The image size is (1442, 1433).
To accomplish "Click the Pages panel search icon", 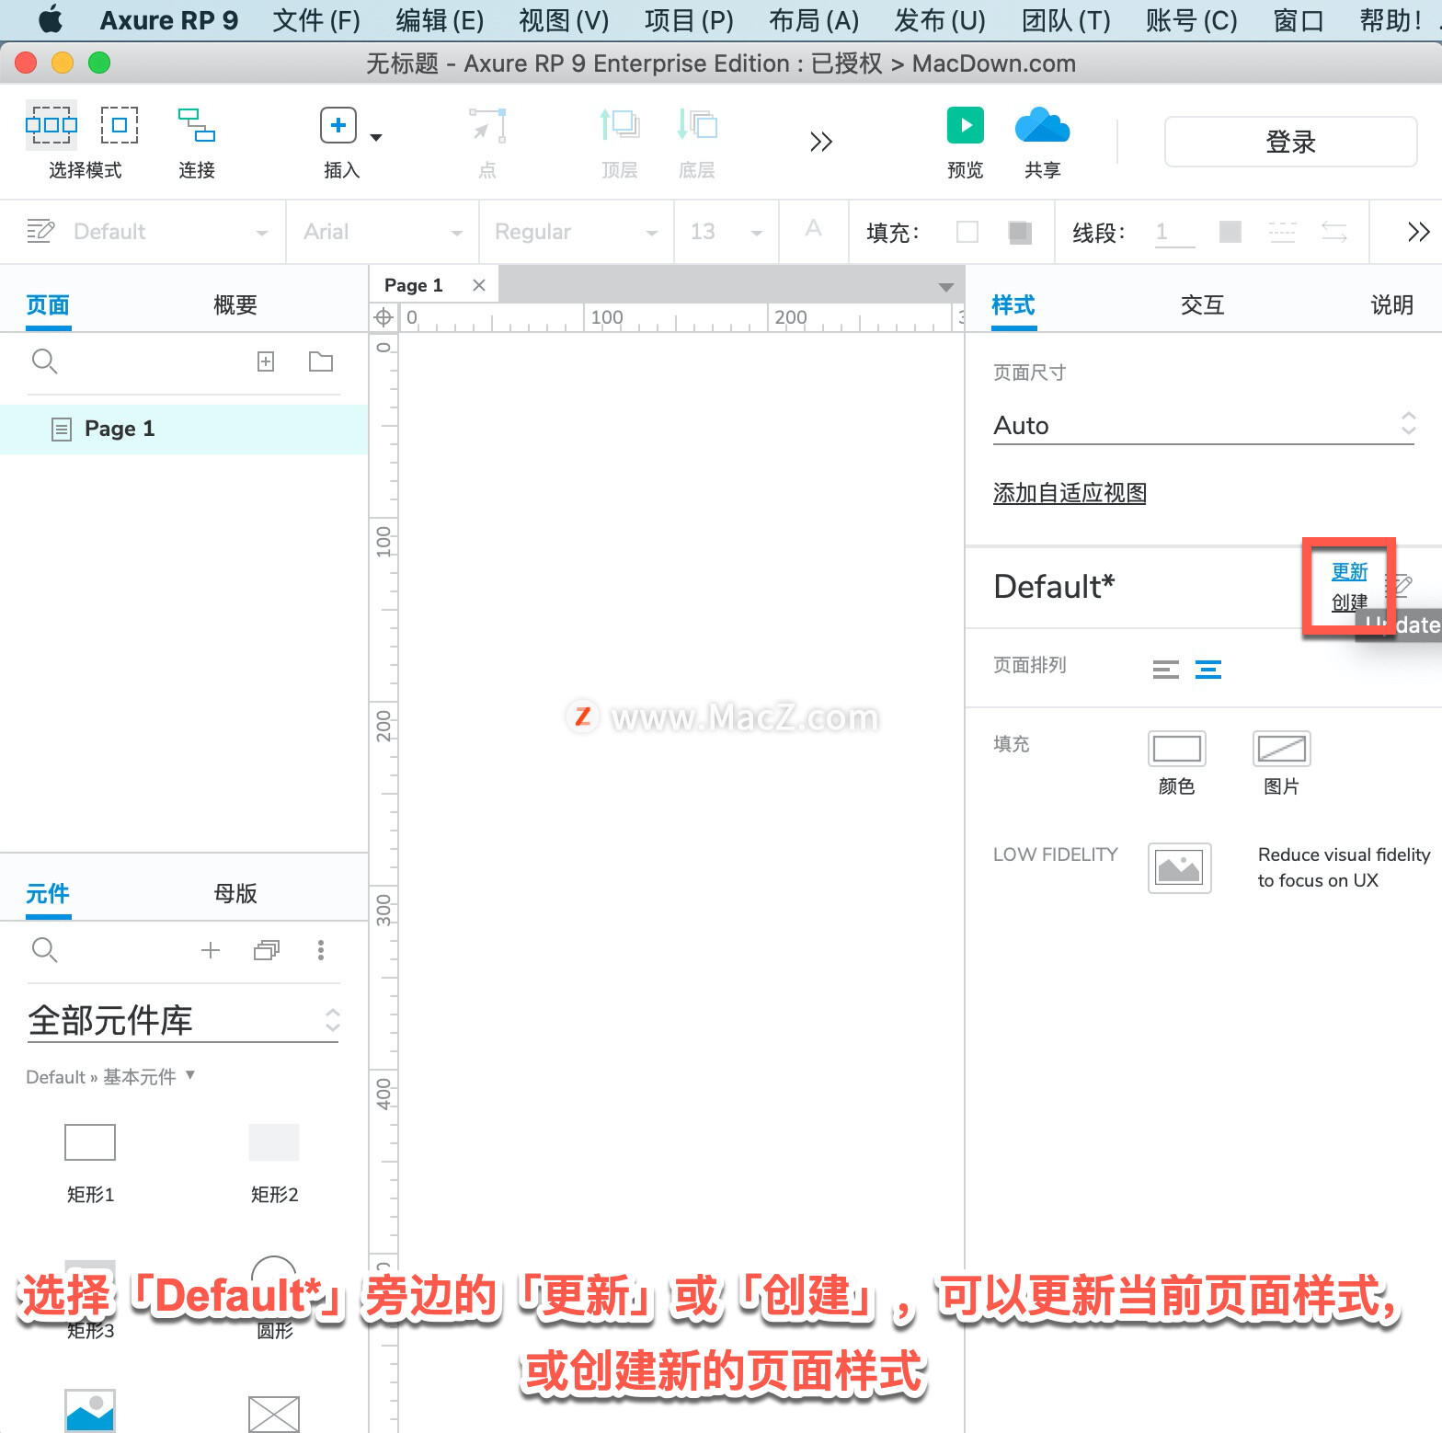I will [44, 361].
